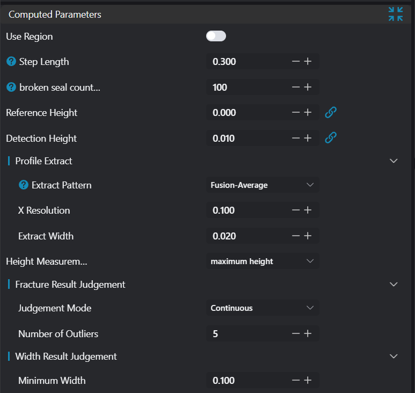Collapse the Width Result Judgement section
Screen dimensions: 415x393
tap(394, 356)
